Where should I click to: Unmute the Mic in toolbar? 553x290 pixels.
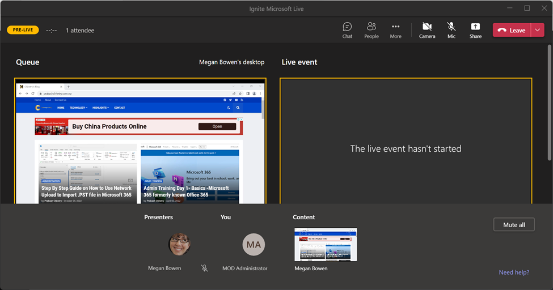click(451, 31)
